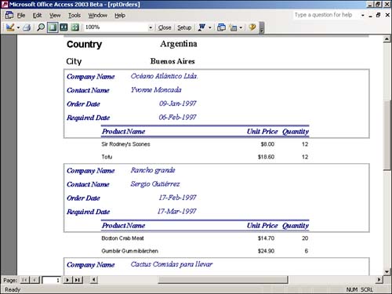Click company name Cactus Comidas para llevar
The width and height of the screenshot is (392, 294).
(x=172, y=264)
